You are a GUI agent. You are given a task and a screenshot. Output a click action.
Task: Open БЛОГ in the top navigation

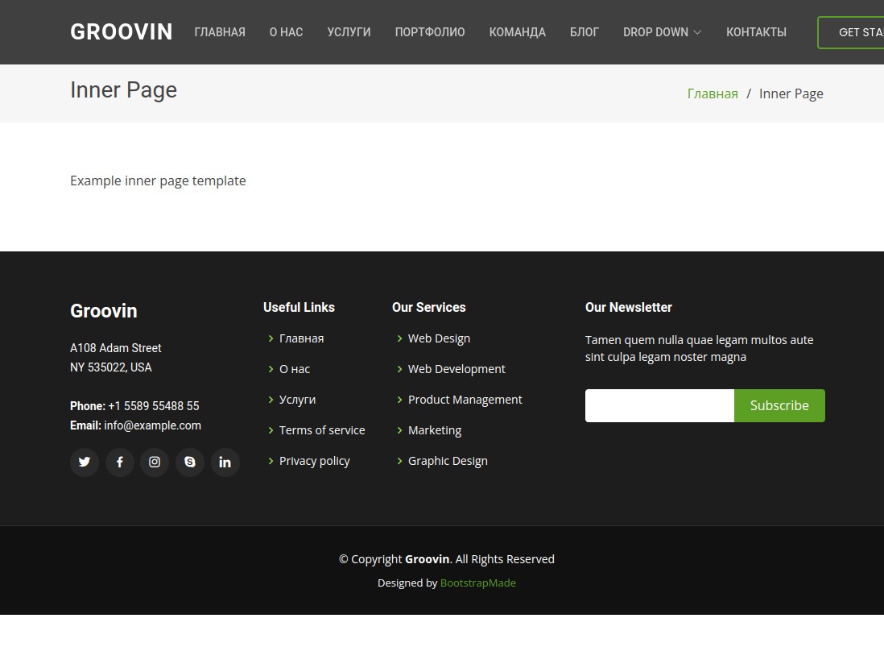click(x=585, y=32)
